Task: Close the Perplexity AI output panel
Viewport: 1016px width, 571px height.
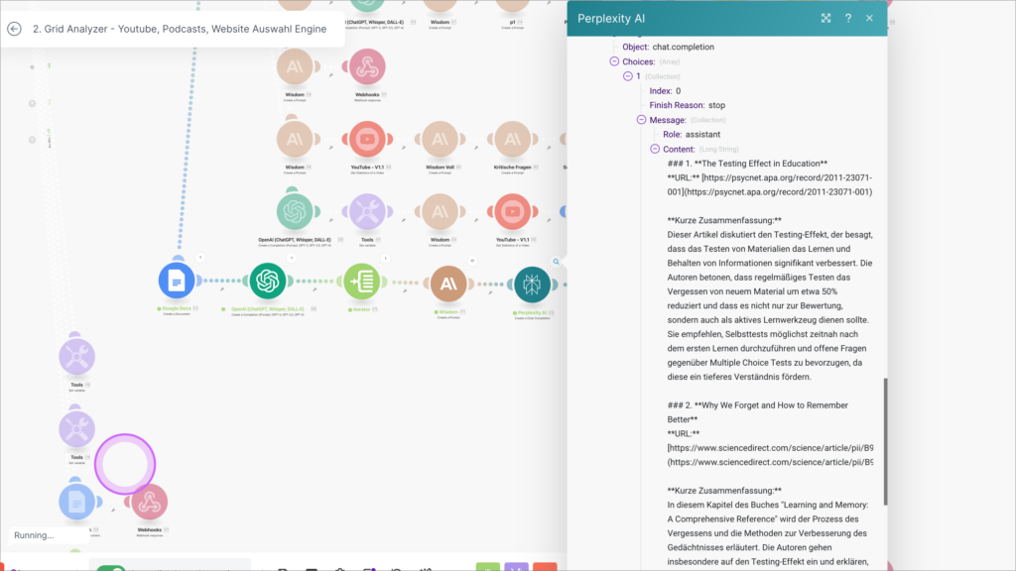Action: tap(869, 18)
